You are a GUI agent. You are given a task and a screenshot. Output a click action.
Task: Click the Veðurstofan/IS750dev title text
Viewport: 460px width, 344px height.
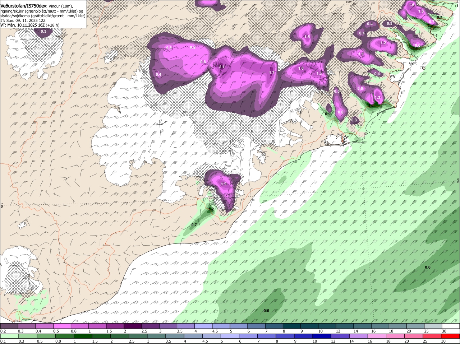23,5
